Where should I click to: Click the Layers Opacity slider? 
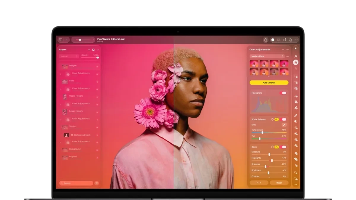click(x=90, y=57)
